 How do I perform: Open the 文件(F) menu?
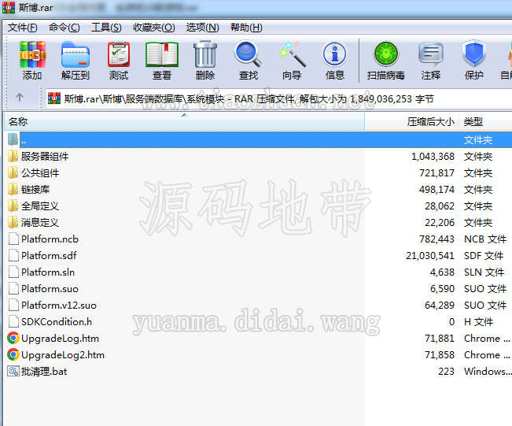pyautogui.click(x=23, y=28)
